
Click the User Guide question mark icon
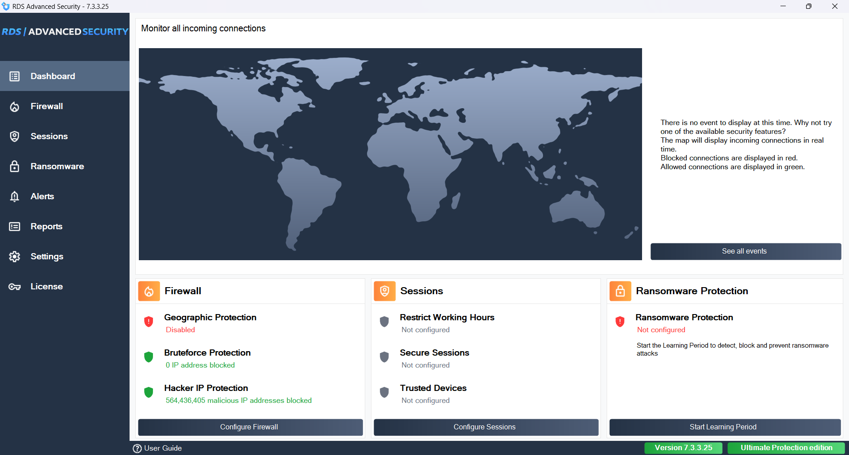click(137, 448)
